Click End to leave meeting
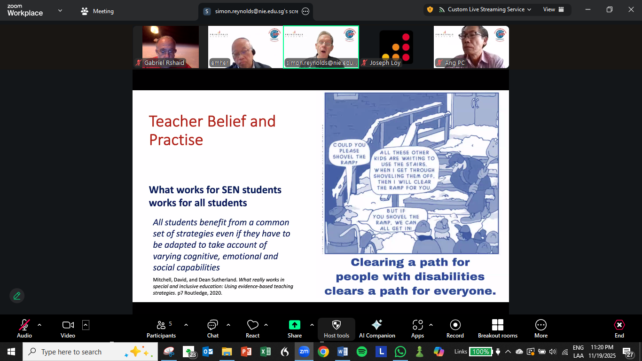 [619, 329]
